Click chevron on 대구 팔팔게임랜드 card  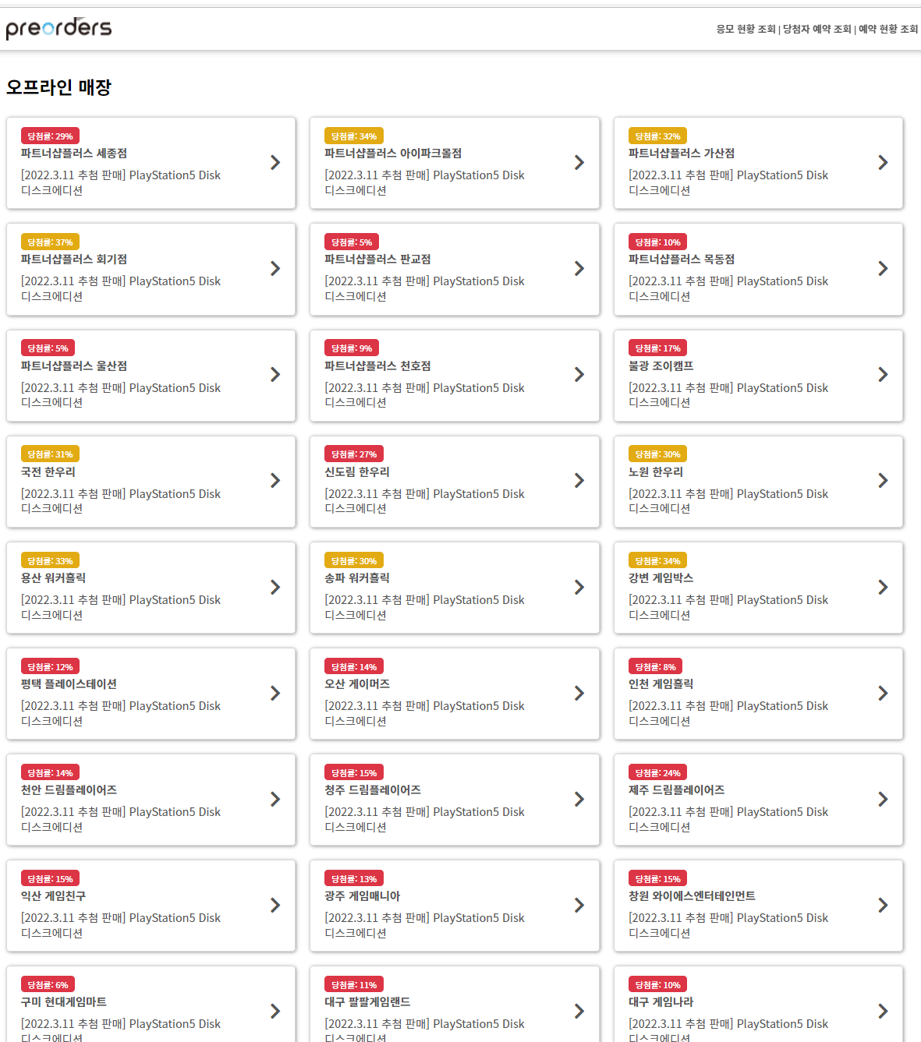pos(579,1011)
